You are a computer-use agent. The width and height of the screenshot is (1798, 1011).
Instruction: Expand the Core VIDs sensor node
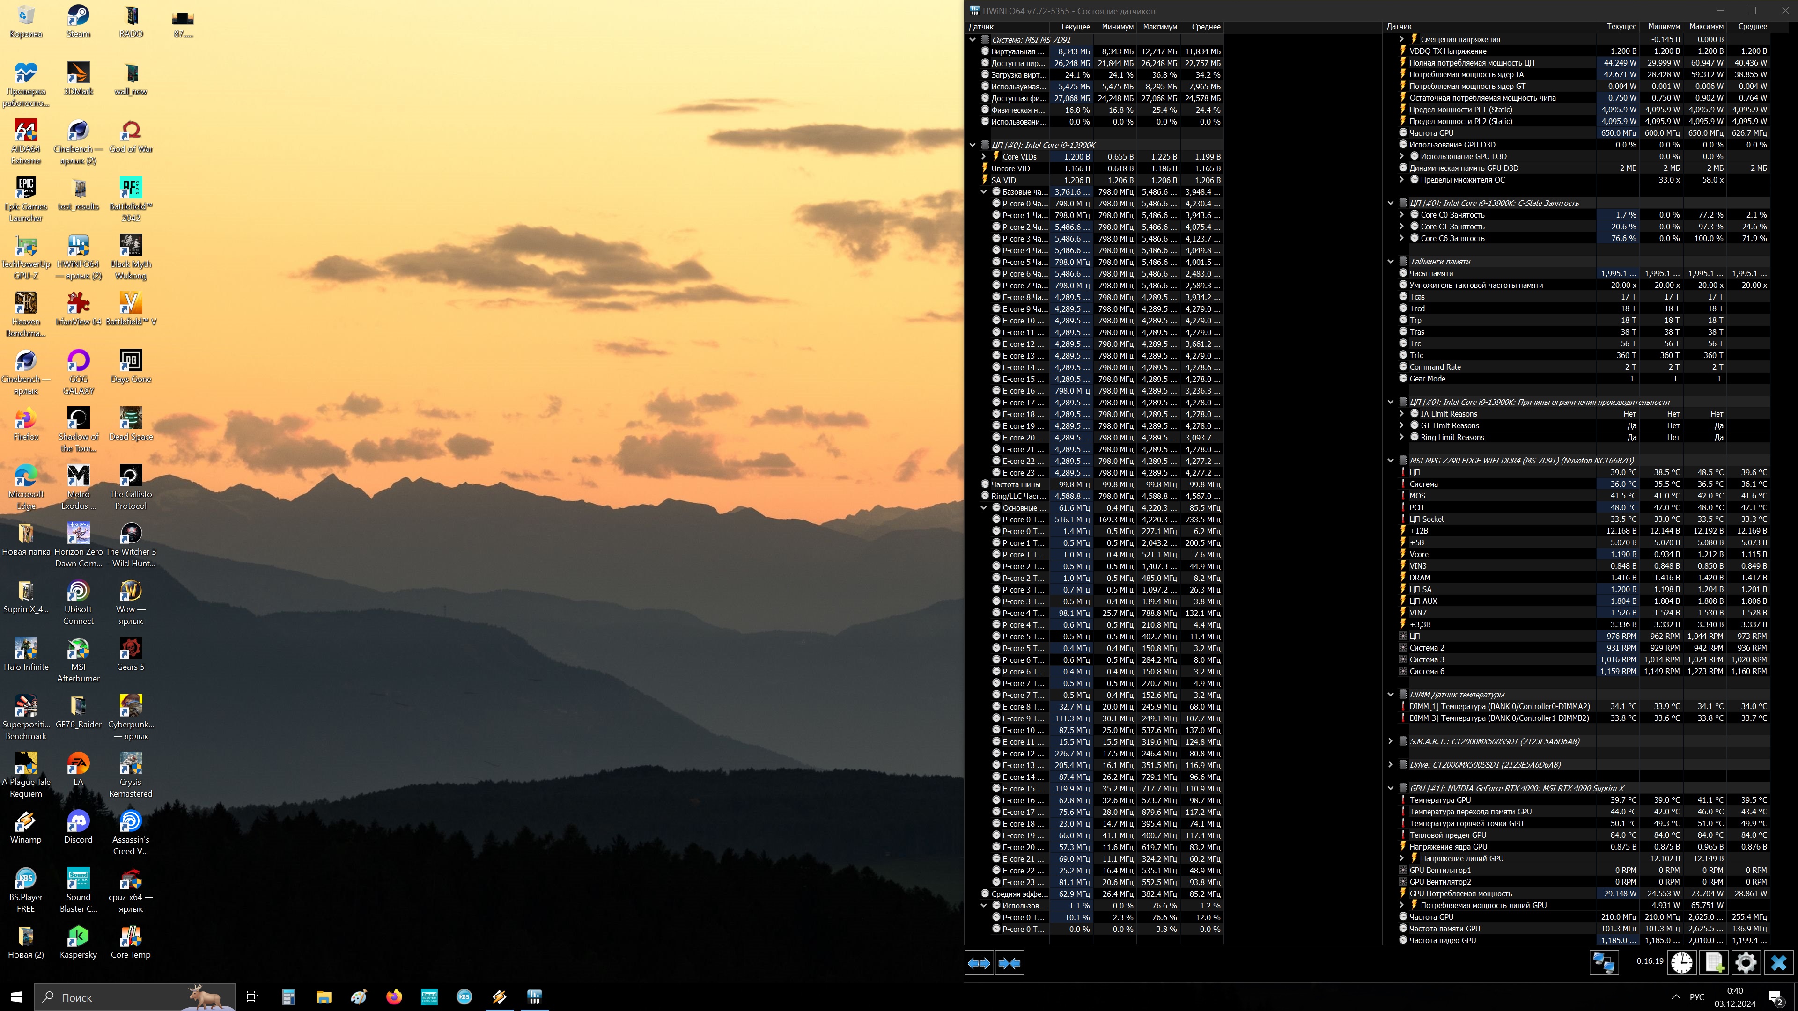[984, 157]
